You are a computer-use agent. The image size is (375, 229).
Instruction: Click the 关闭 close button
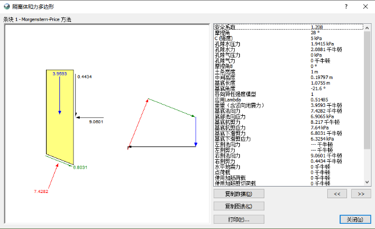click(355, 219)
